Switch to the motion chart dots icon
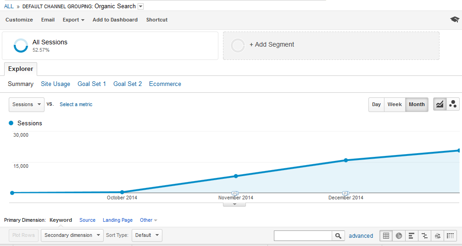This screenshot has height=246, width=462. point(453,104)
